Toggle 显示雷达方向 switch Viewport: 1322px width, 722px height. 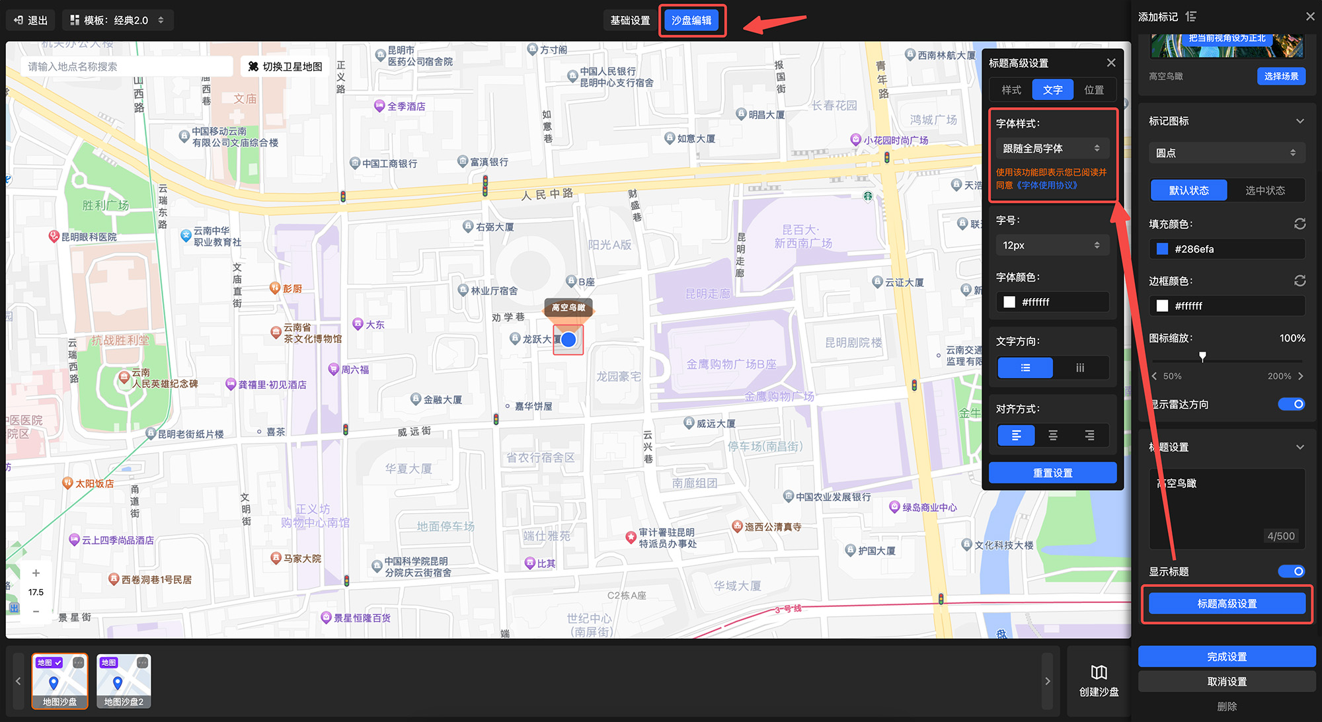click(x=1292, y=404)
